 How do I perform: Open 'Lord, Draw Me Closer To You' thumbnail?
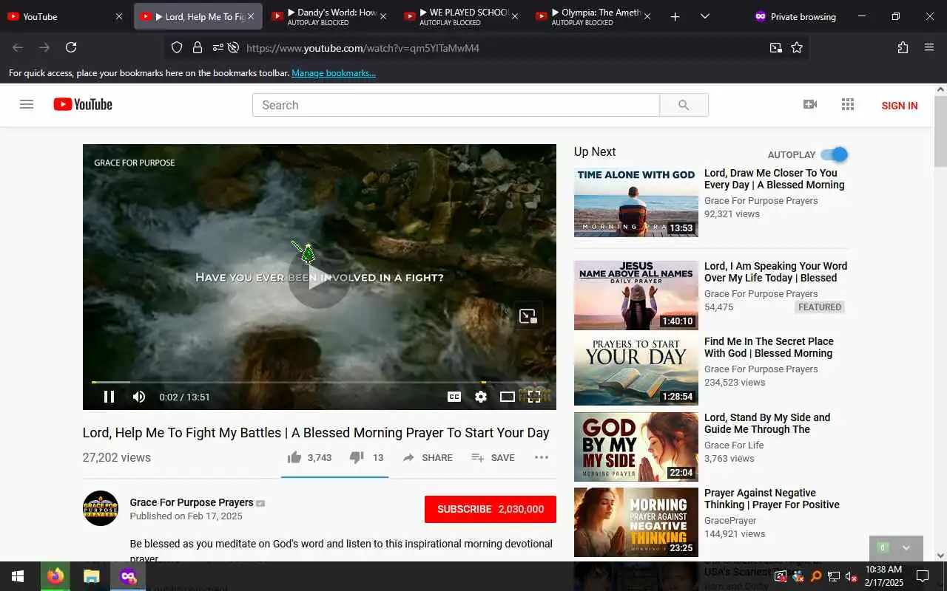tap(636, 202)
